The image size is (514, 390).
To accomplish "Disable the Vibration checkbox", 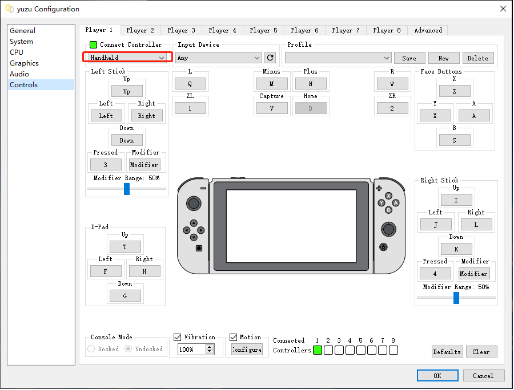I will (177, 337).
